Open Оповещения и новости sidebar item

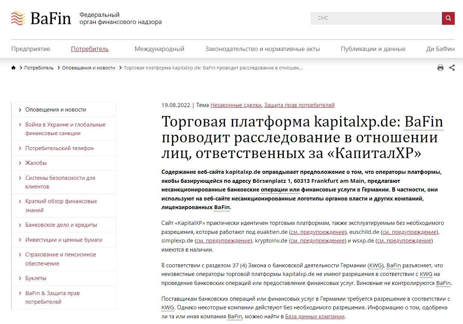[x=64, y=110]
